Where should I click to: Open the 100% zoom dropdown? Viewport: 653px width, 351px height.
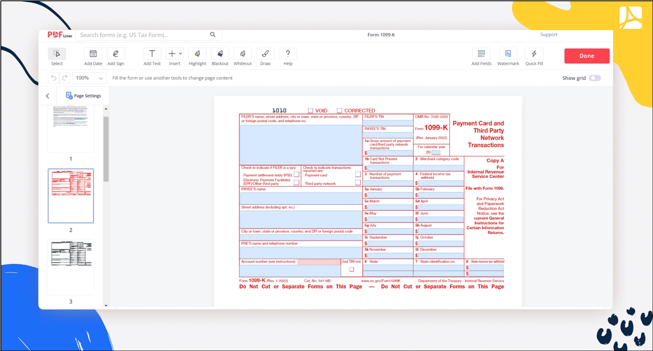(90, 78)
